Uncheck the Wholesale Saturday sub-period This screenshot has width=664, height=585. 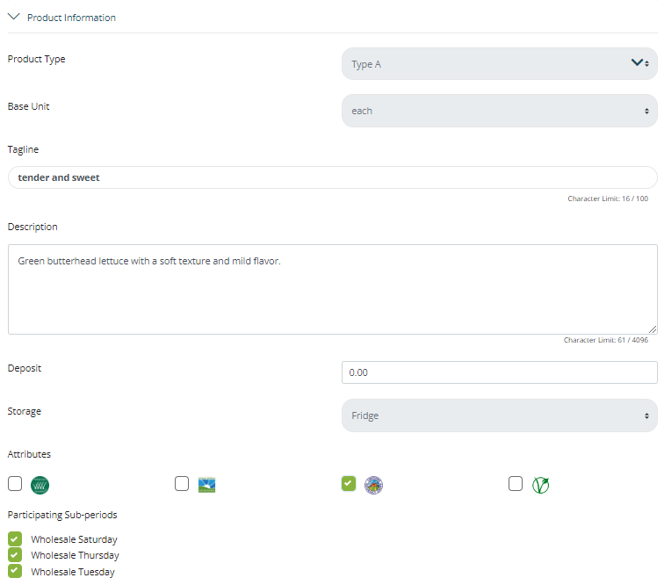coord(15,538)
